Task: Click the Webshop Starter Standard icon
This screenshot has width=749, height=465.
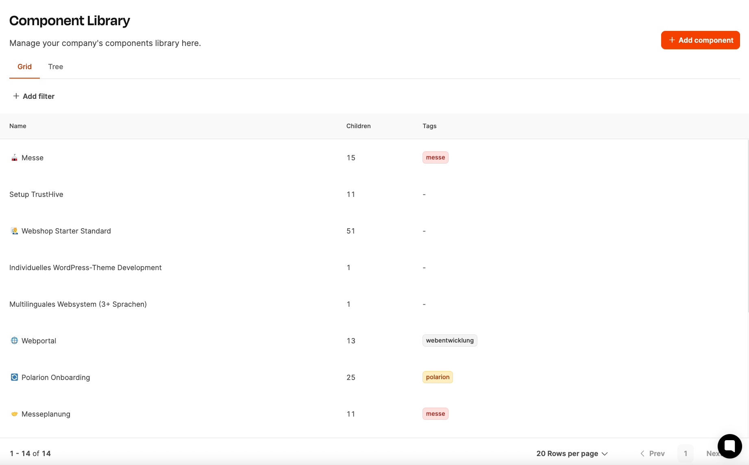Action: click(14, 231)
